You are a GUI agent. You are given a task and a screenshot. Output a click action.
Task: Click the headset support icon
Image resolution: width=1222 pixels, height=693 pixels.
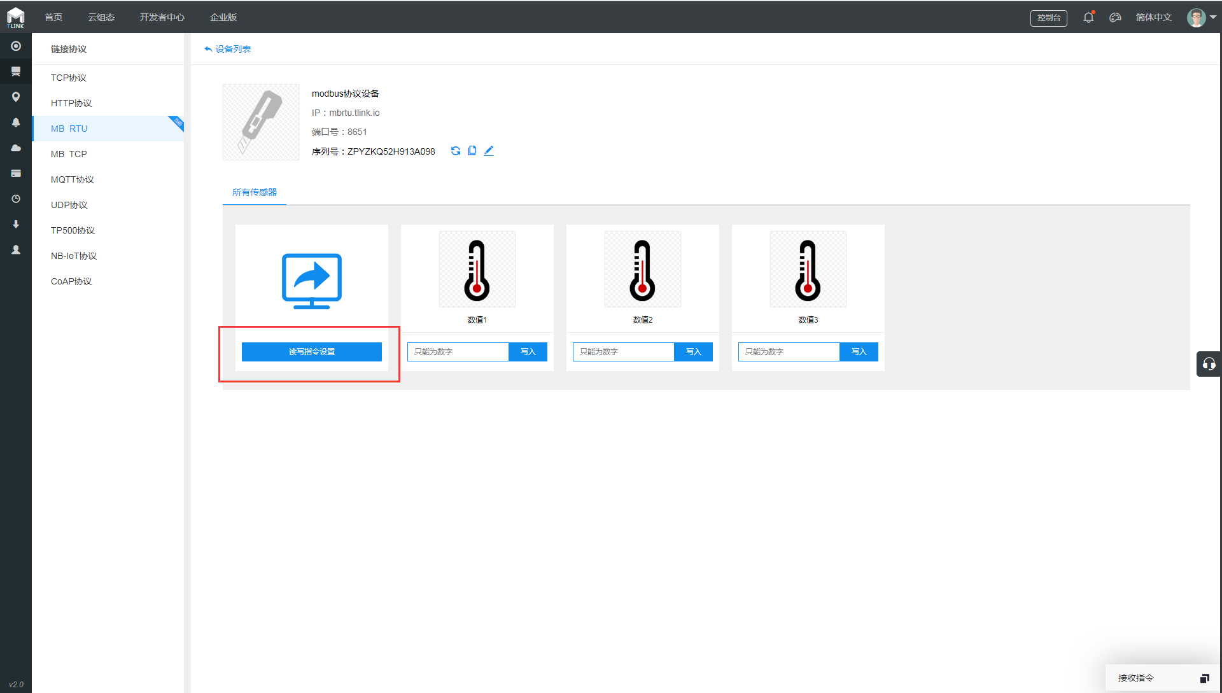(x=1209, y=364)
